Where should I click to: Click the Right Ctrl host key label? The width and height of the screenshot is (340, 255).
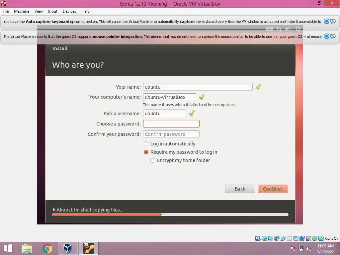click(x=332, y=238)
